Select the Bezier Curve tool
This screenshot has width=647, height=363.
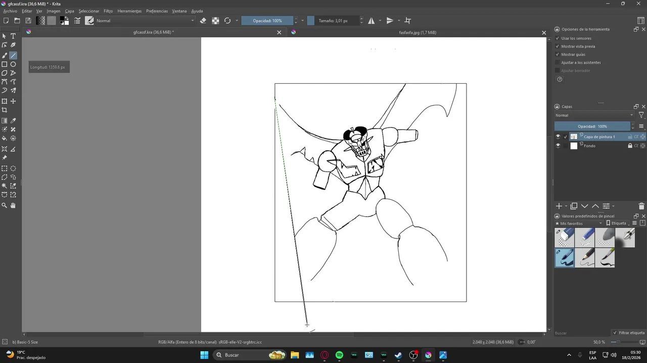(5, 82)
